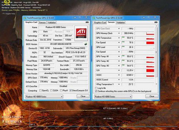Open the VDDC sensor dropdown arrow
Viewport: 179px width, 130px height.
(119, 75)
